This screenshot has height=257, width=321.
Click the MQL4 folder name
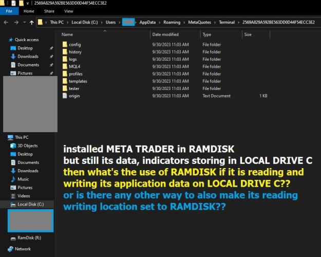click(74, 66)
